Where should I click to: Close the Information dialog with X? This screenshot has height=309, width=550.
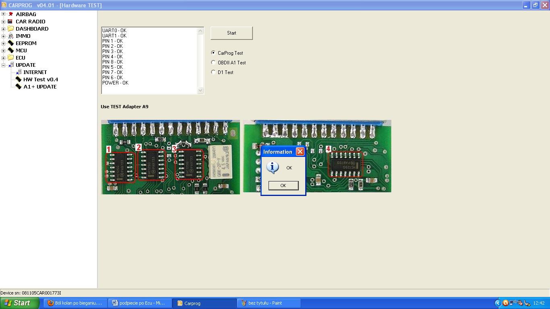coord(300,151)
